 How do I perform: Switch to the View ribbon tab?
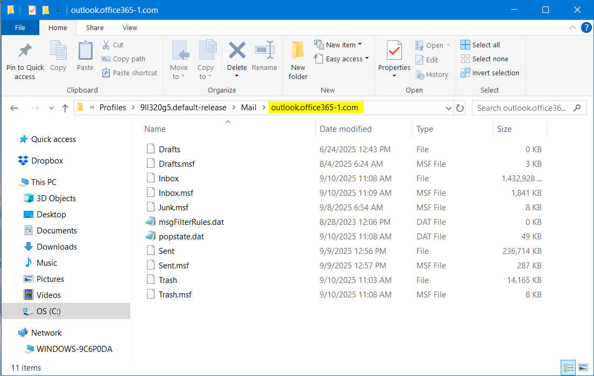click(x=130, y=27)
